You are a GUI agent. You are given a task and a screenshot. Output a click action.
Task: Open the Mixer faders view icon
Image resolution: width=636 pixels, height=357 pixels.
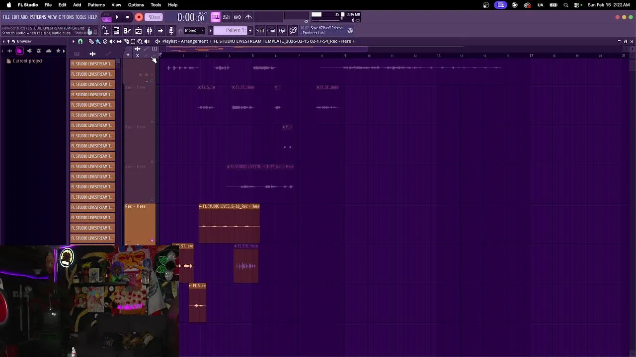coord(149,31)
